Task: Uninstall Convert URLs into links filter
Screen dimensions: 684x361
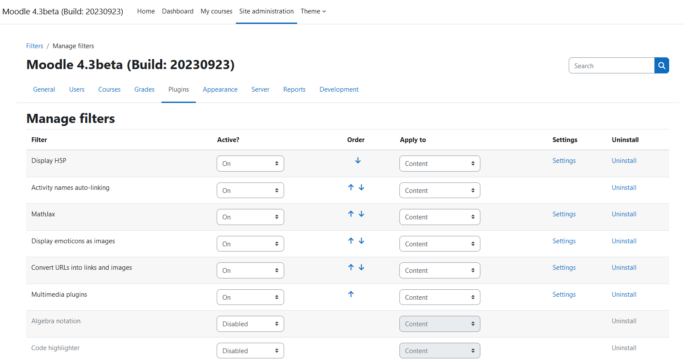Action: coord(624,268)
